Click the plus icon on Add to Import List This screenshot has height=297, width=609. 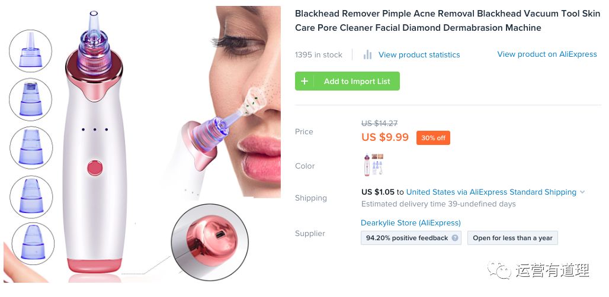tap(304, 81)
